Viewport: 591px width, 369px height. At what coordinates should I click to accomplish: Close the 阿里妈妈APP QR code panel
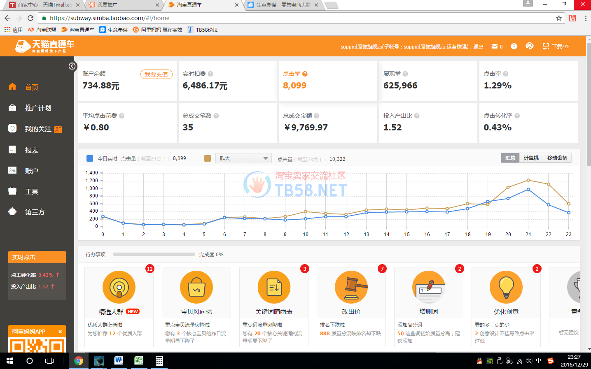click(x=60, y=332)
